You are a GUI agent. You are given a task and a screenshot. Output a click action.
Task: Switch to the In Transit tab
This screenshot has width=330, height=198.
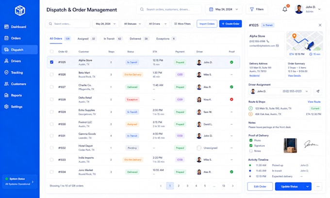coord(113,39)
